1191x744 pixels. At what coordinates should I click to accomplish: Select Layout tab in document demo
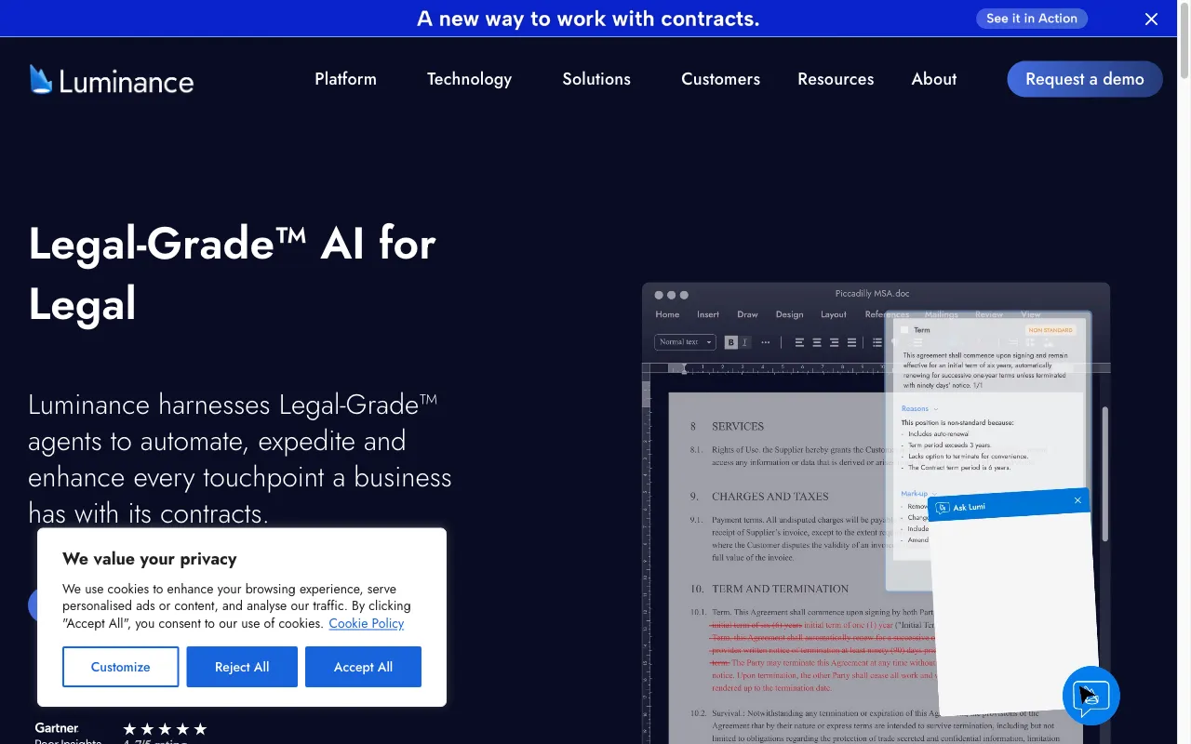pyautogui.click(x=834, y=314)
